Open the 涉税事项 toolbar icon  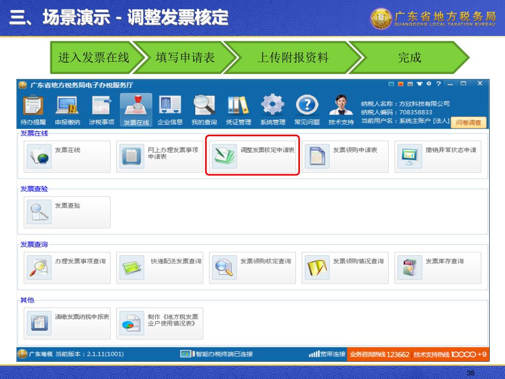click(102, 110)
